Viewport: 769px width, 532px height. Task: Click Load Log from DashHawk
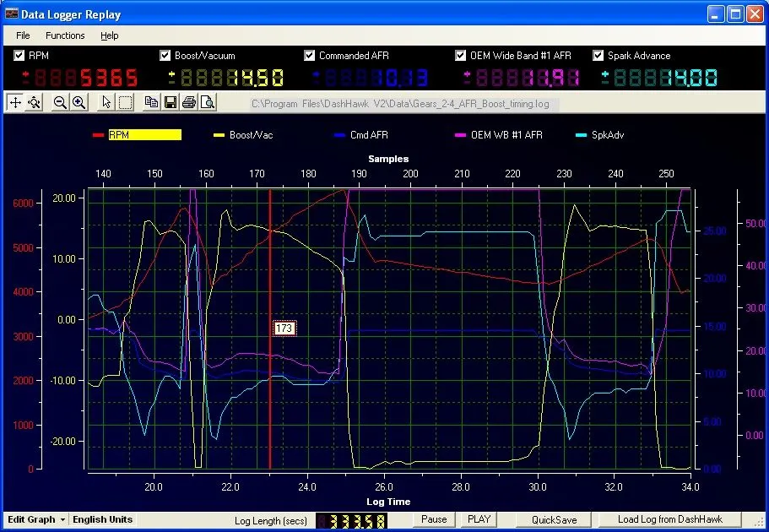670,519
